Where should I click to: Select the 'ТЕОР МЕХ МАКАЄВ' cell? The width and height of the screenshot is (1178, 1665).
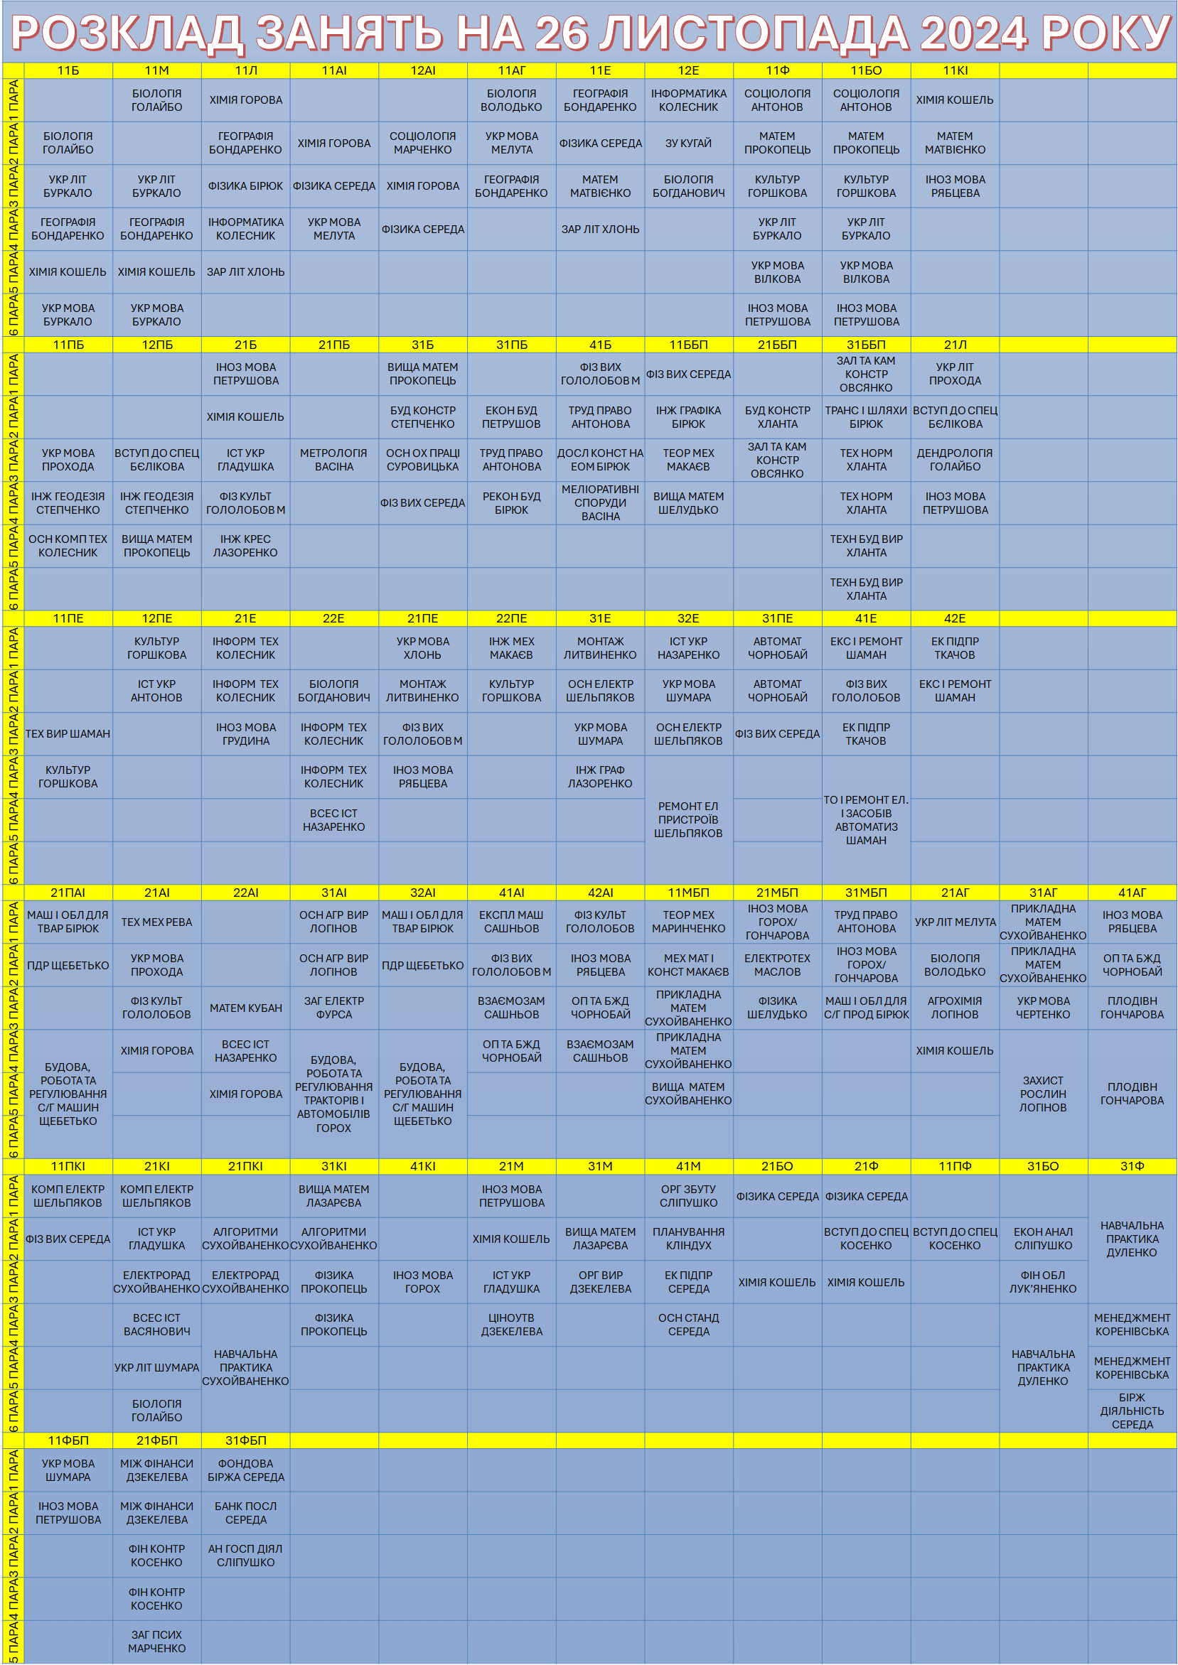pos(688,460)
